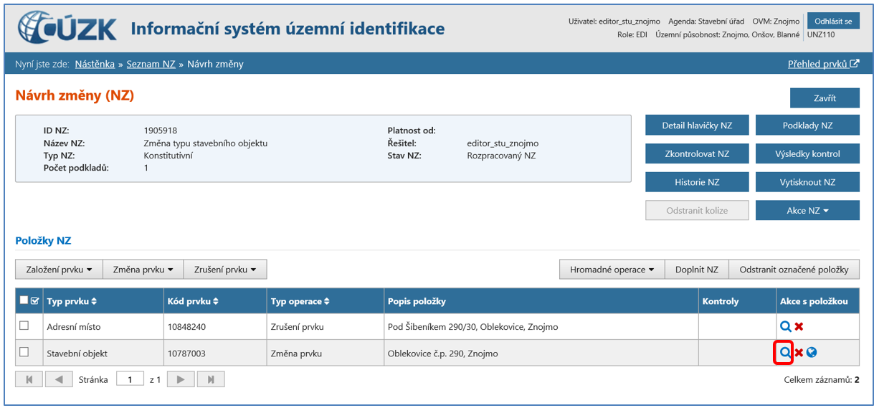This screenshot has width=874, height=408.
Task: Show Stavební objekt on map globe icon
Action: (x=812, y=353)
